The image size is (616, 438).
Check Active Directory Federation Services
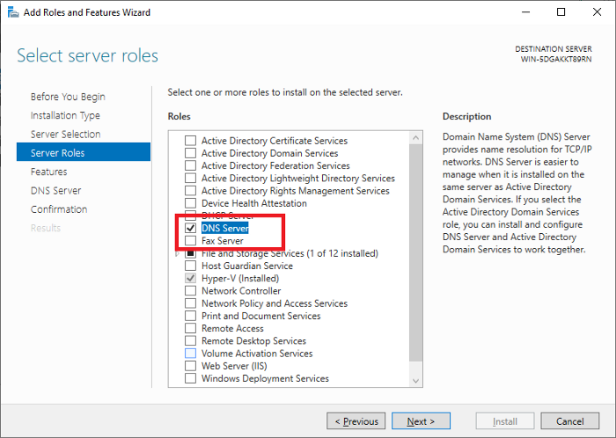[191, 165]
